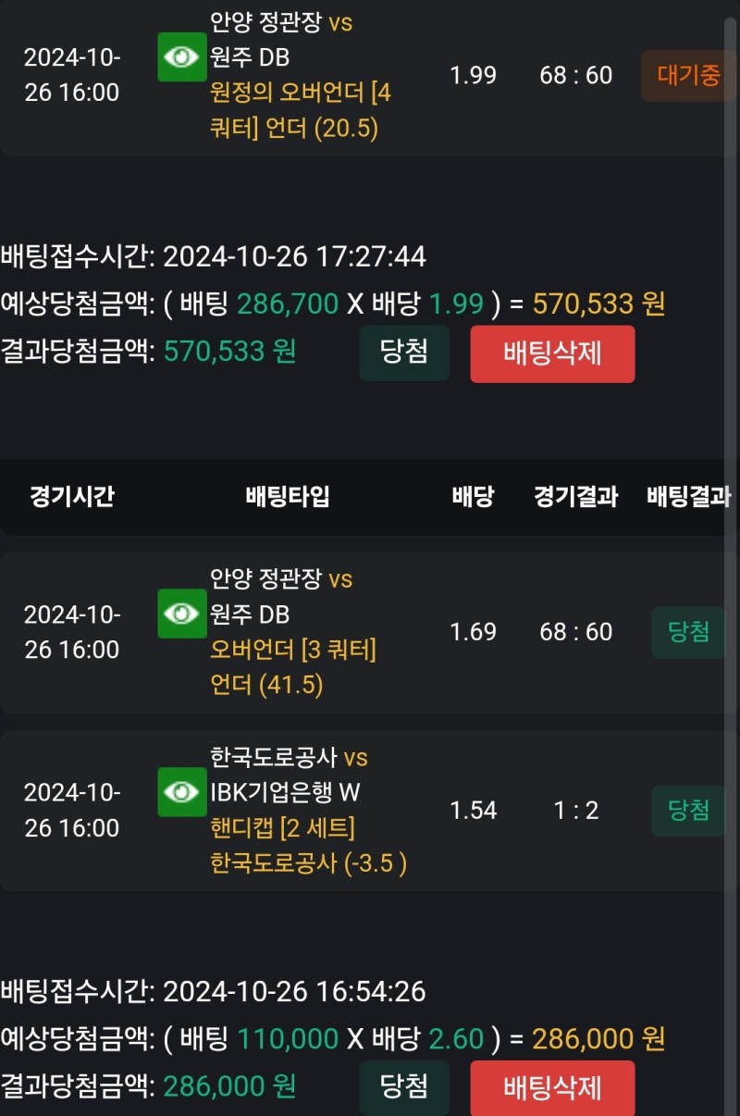Open the 한국도로공사 (-3.5) handicap selection
The image size is (740, 1116).
pos(308,863)
